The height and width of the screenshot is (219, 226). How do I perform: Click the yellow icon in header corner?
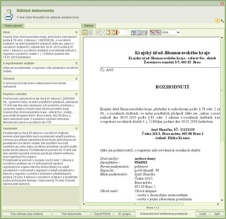point(217,20)
